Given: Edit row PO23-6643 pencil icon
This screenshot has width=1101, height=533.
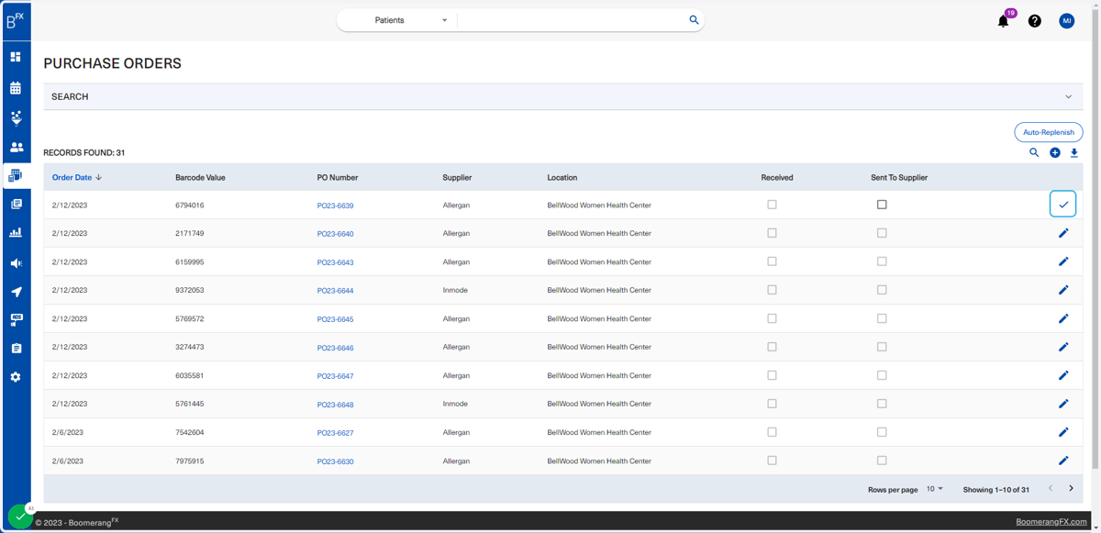Looking at the screenshot, I should pos(1063,261).
